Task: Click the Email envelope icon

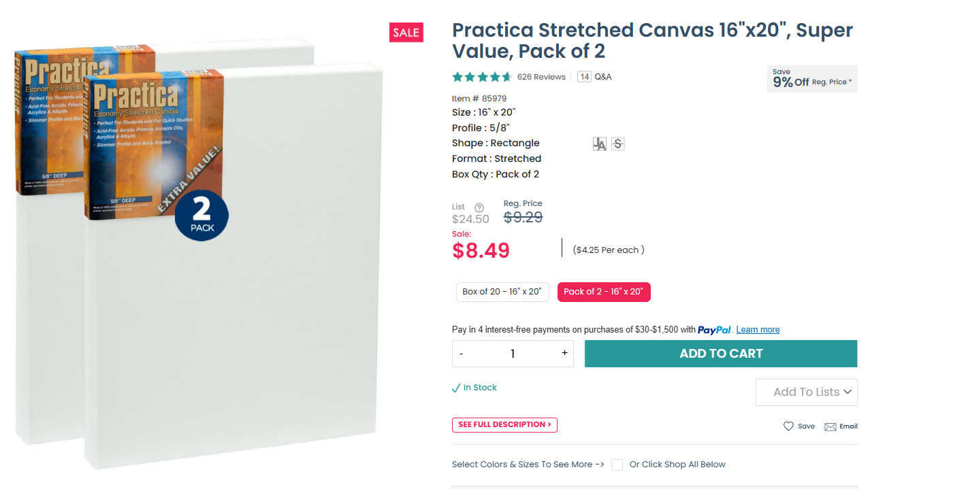Action: click(831, 426)
